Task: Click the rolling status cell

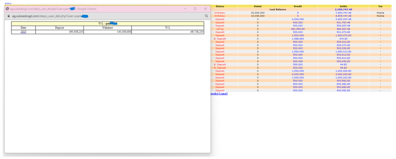Action: pos(220,29)
